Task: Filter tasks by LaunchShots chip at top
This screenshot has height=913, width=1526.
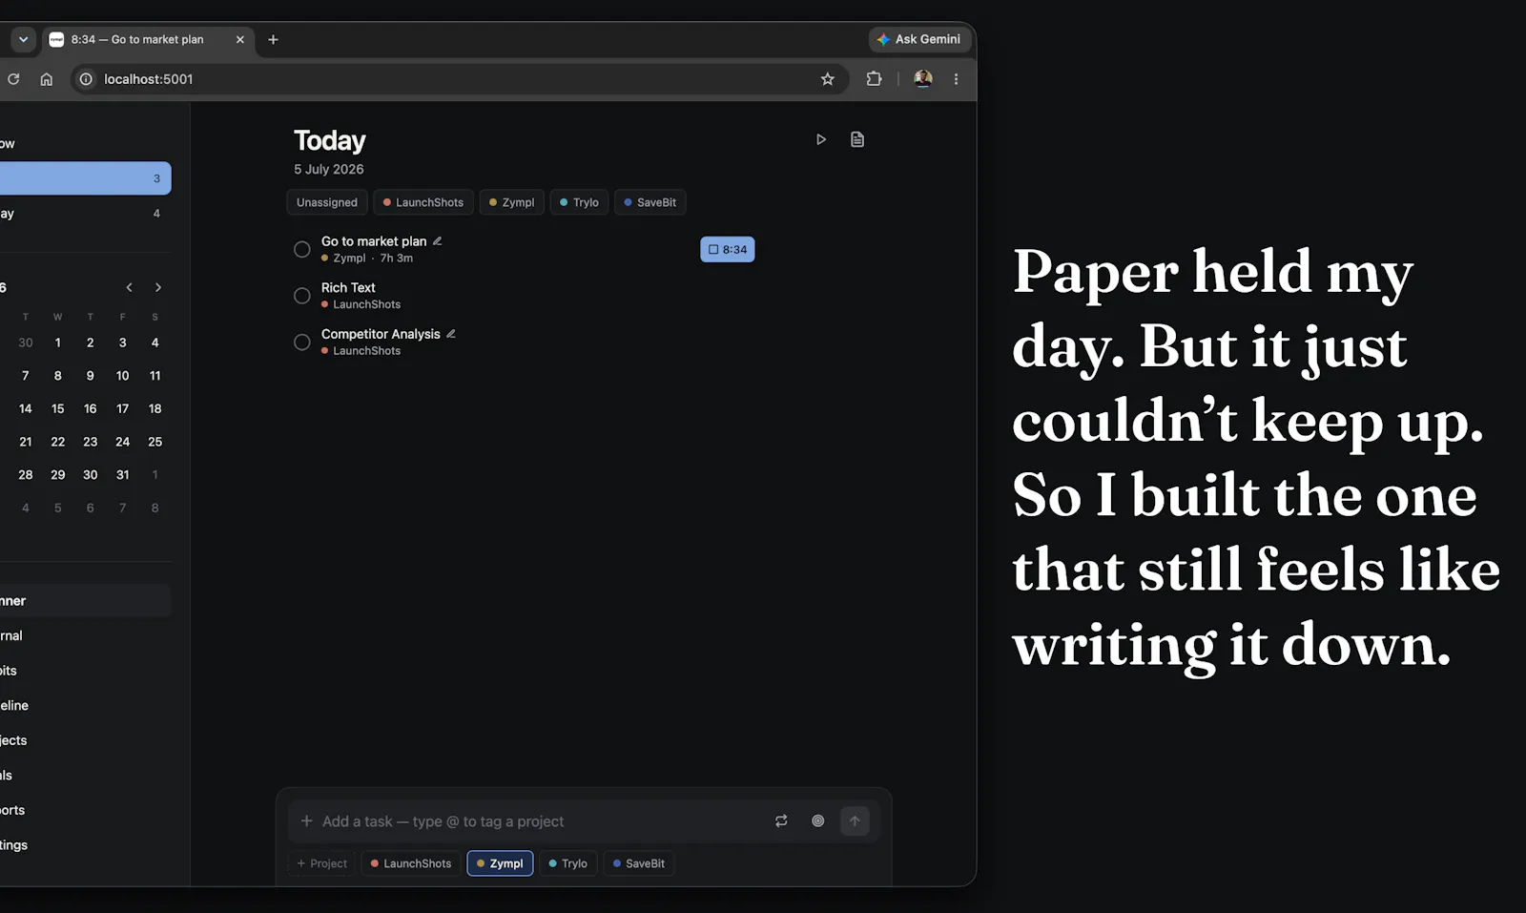Action: (x=423, y=202)
